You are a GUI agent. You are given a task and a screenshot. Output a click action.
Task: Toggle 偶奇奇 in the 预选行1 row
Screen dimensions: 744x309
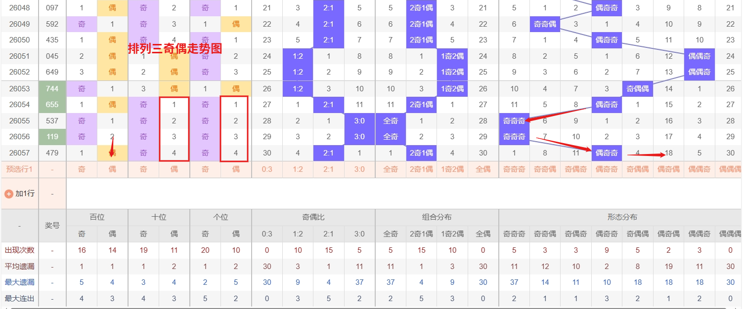607,169
